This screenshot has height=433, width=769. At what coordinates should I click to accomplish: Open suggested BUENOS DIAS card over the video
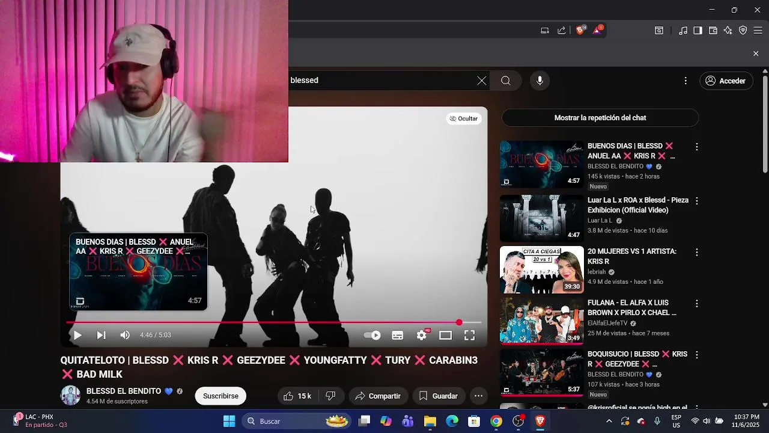(138, 272)
